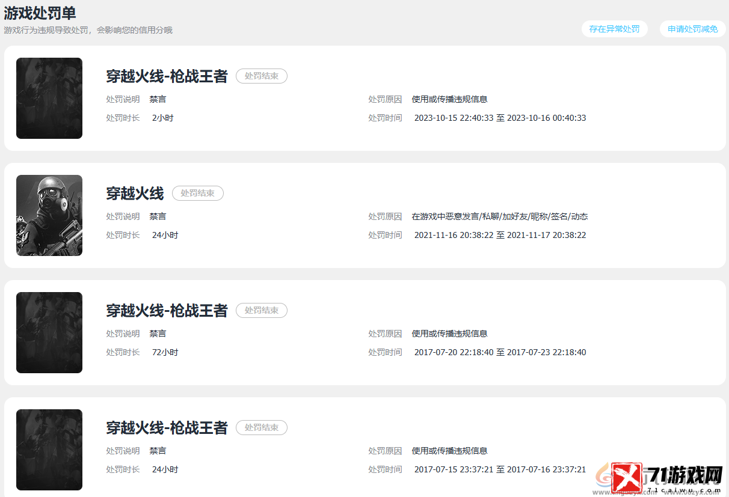Select the 24小时 duration in the 2021-11-16 card

165,236
